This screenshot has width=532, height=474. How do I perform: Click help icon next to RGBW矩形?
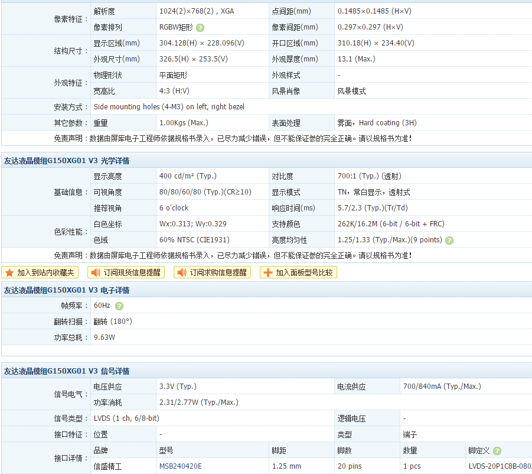[x=200, y=28]
